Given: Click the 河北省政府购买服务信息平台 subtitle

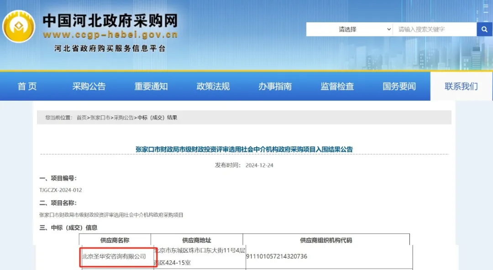Looking at the screenshot, I should 110,48.
